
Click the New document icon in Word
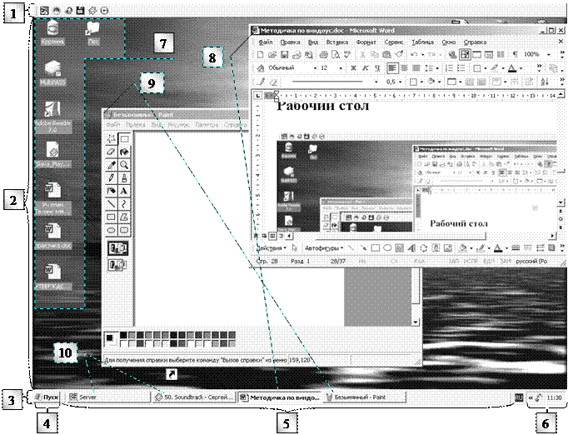pos(260,54)
